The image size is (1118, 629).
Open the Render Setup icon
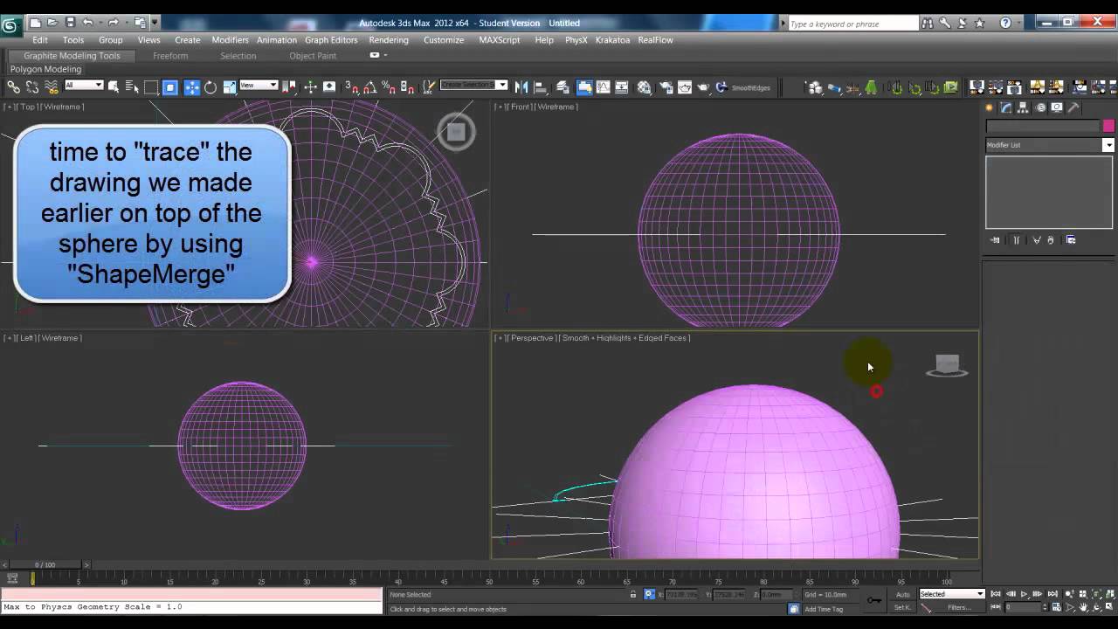(x=666, y=86)
